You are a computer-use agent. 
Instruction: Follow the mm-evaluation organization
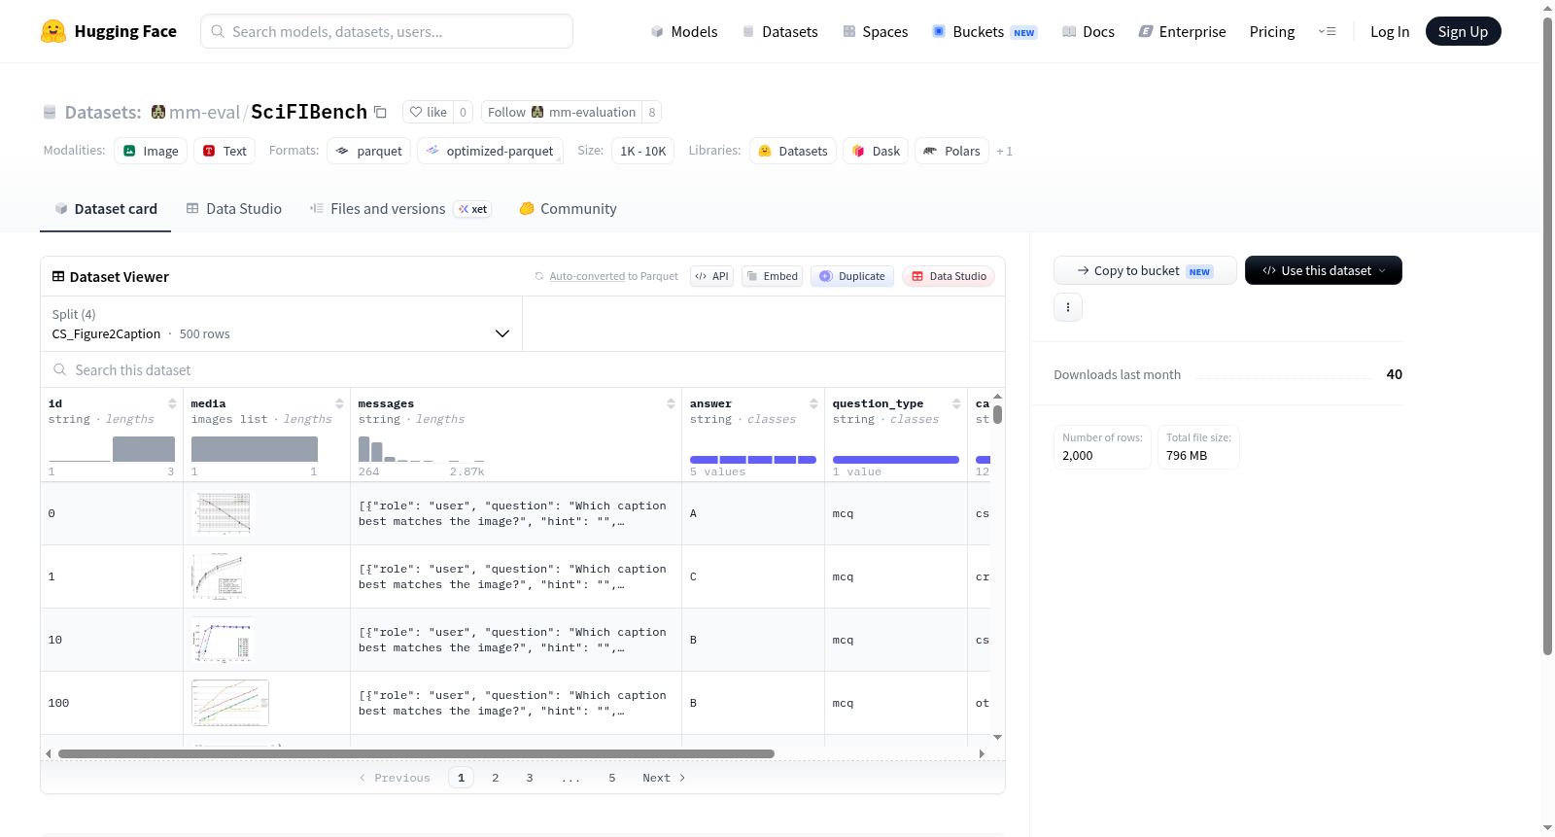[562, 112]
